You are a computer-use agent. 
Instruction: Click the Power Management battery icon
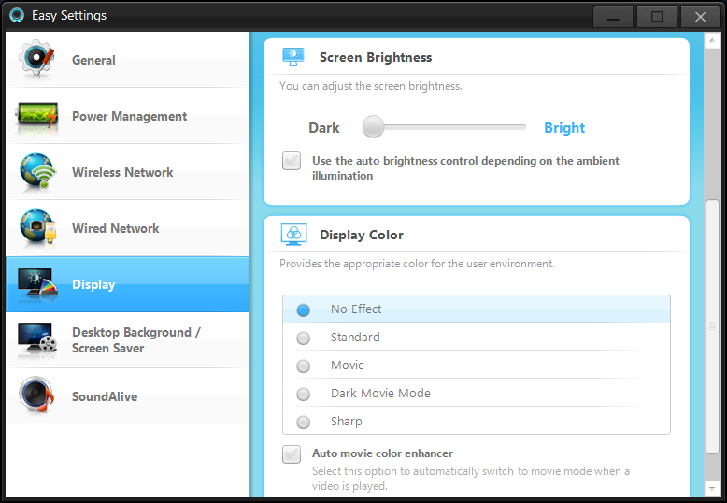coord(37,116)
